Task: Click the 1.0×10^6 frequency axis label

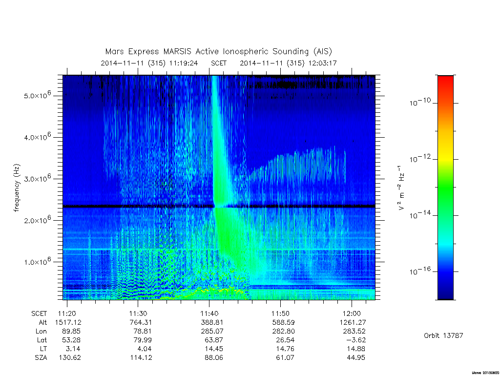Action: click(x=37, y=261)
